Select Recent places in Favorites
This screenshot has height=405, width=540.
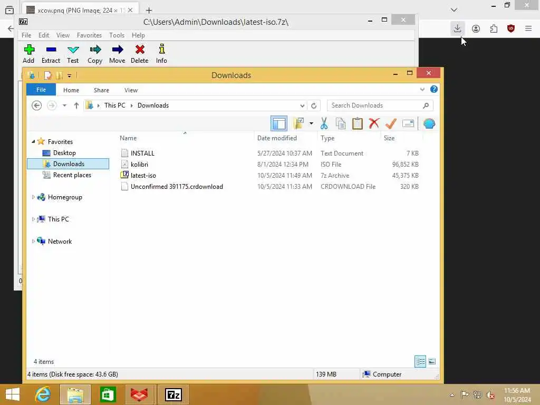pyautogui.click(x=72, y=175)
